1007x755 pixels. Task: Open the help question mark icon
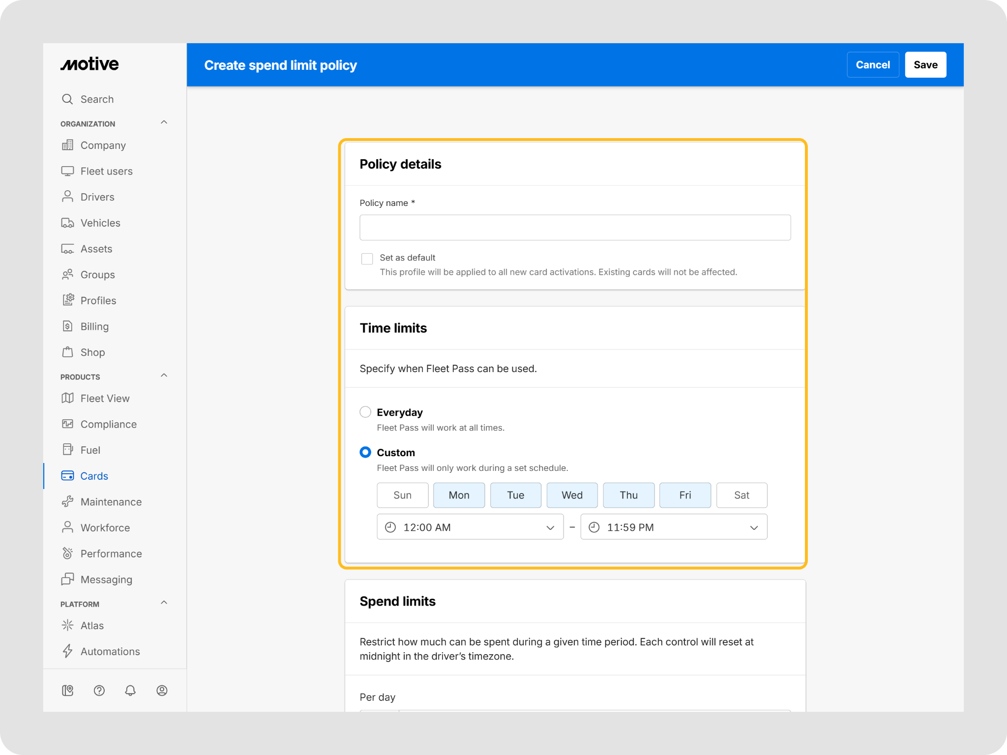99,691
